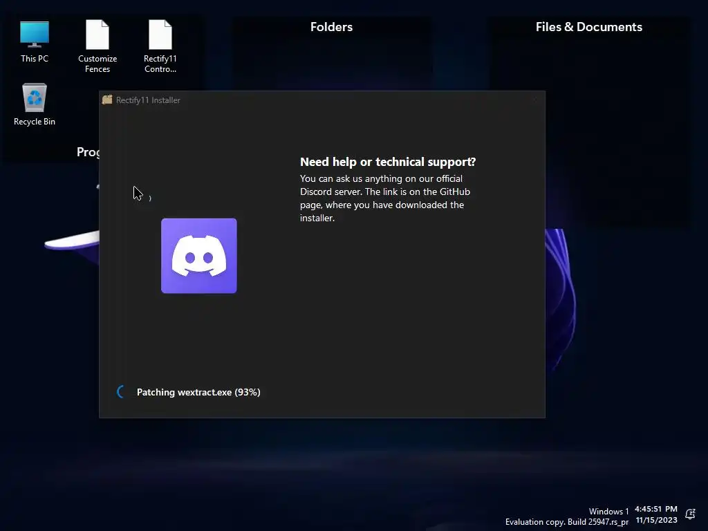This screenshot has height=531, width=708.
Task: Click the Evaluation copy build watermark text
Action: pyautogui.click(x=567, y=522)
